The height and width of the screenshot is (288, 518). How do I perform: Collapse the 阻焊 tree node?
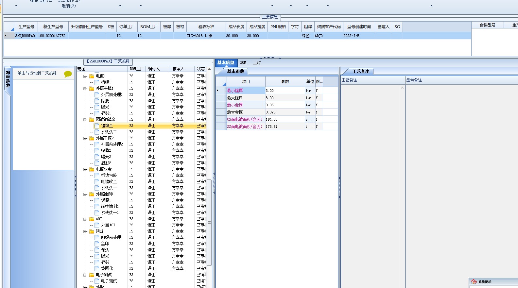tap(85, 231)
